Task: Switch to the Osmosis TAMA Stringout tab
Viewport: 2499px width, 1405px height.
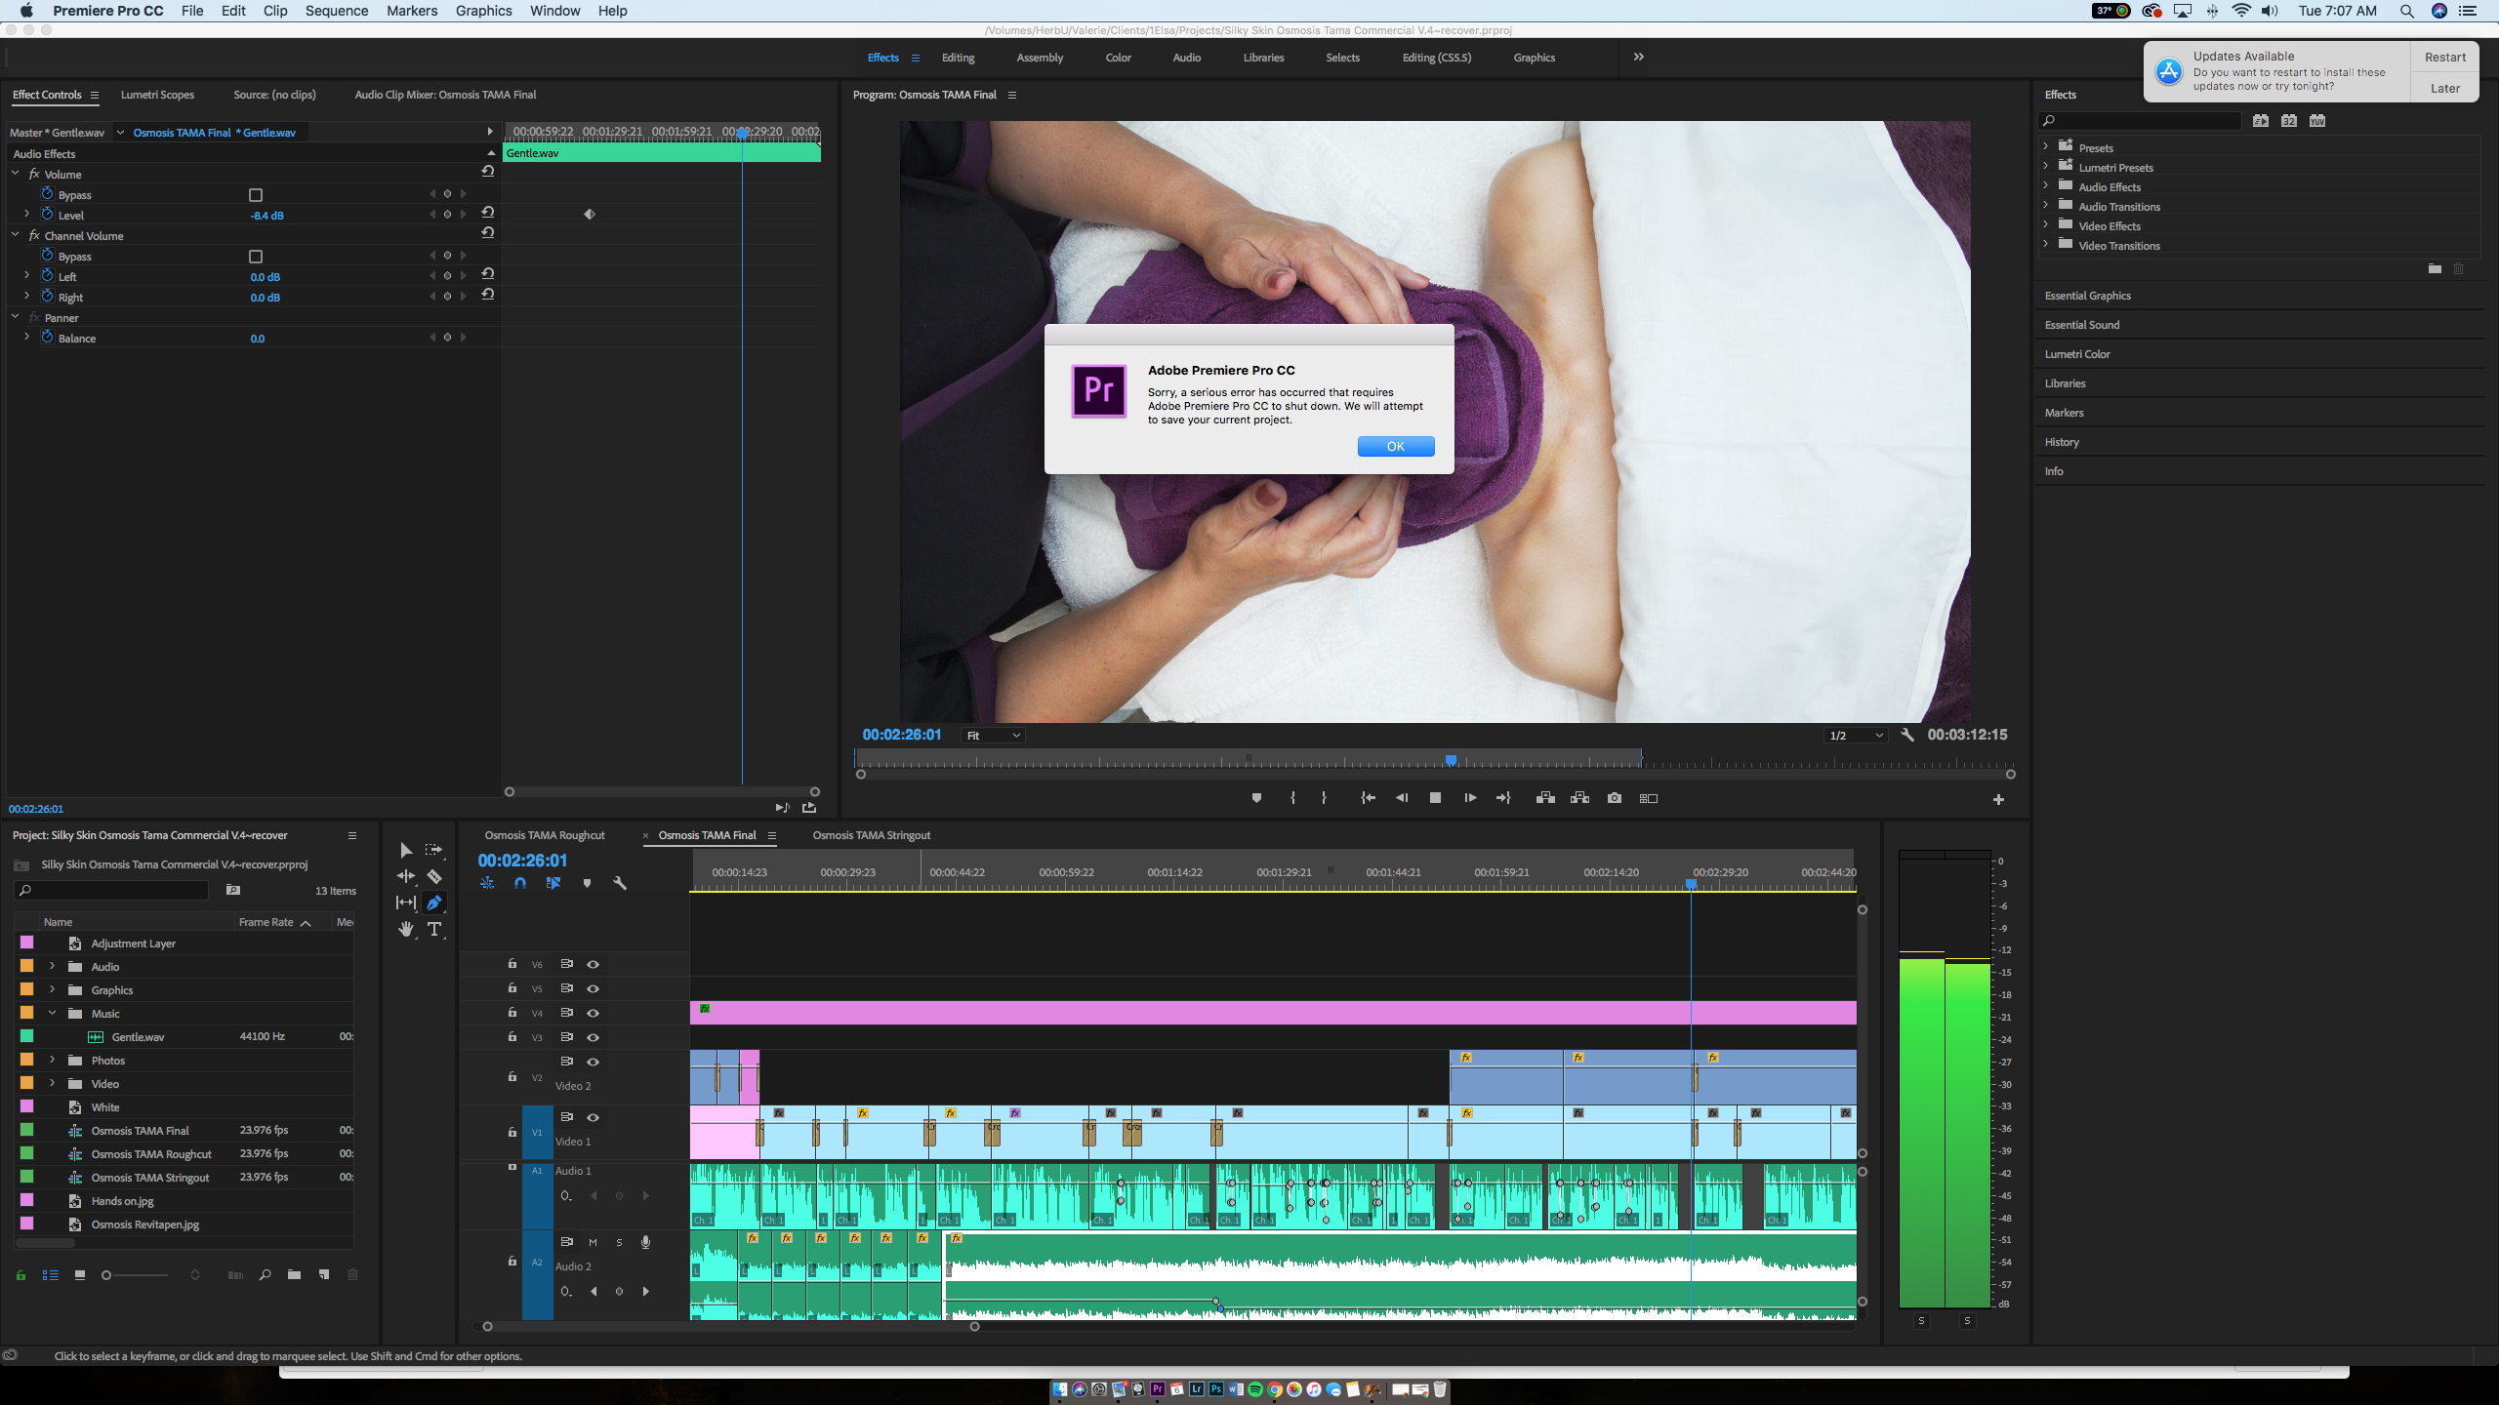Action: [x=870, y=835]
